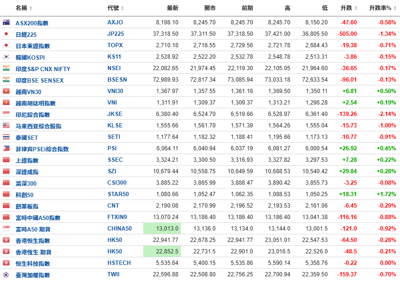
Task: Click the 低 column header
Action: pos(325,8)
